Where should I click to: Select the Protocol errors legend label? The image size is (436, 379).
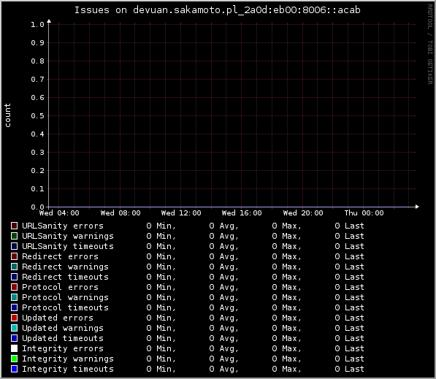pos(60,287)
